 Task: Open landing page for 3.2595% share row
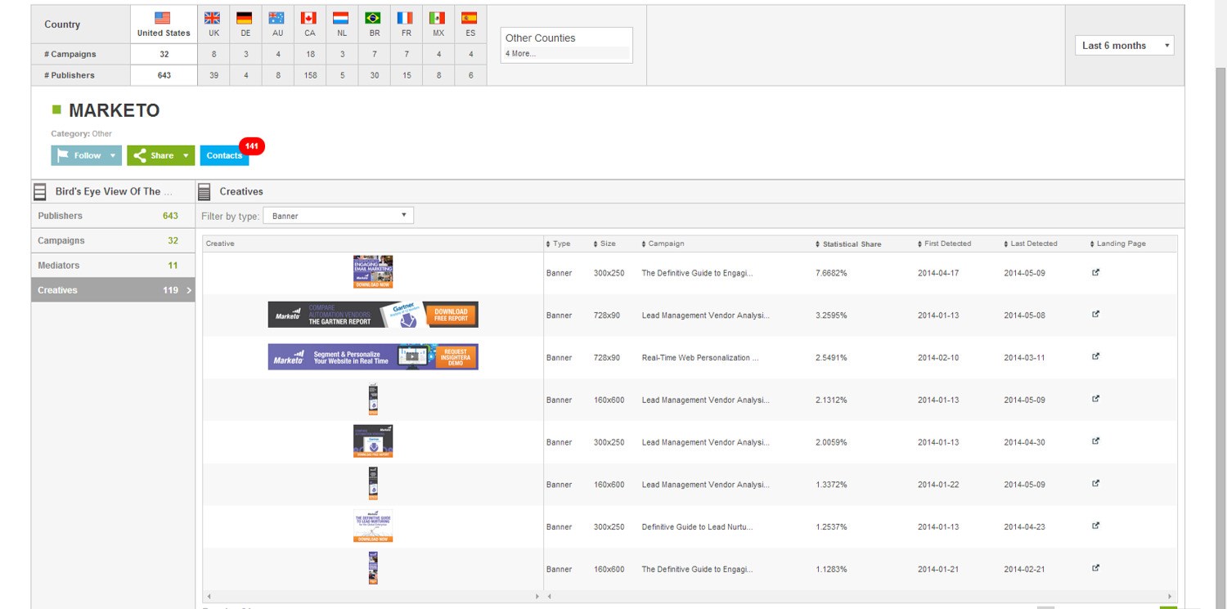coord(1096,314)
